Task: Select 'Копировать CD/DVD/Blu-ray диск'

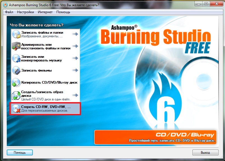Action: tap(45, 82)
